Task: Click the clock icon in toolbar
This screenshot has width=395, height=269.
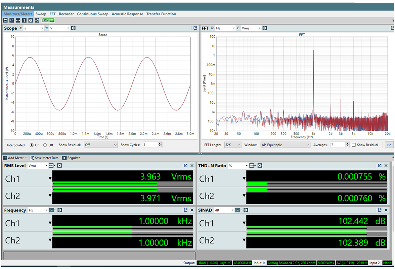Action: [x=30, y=21]
